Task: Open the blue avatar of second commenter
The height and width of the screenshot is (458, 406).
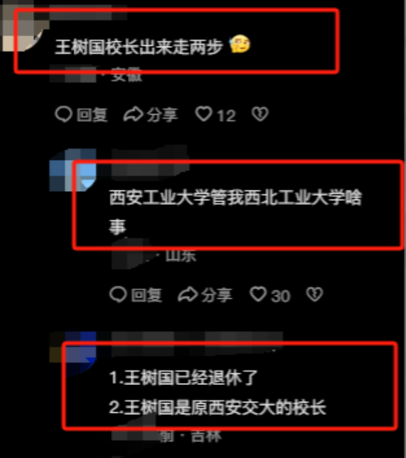Action: pyautogui.click(x=72, y=170)
